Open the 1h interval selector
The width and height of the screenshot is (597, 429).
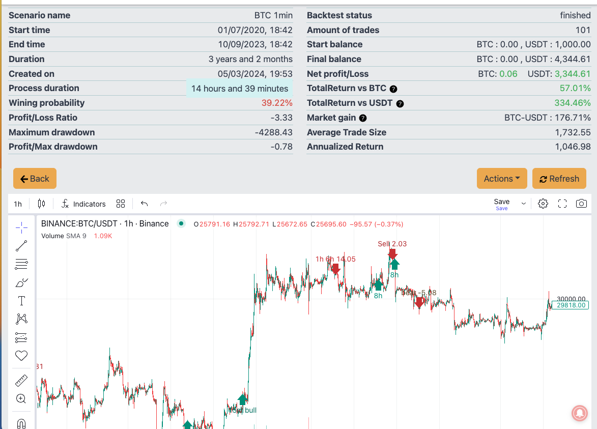click(x=17, y=204)
